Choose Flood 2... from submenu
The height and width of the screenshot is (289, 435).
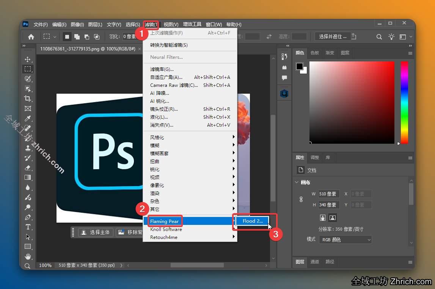[252, 221]
